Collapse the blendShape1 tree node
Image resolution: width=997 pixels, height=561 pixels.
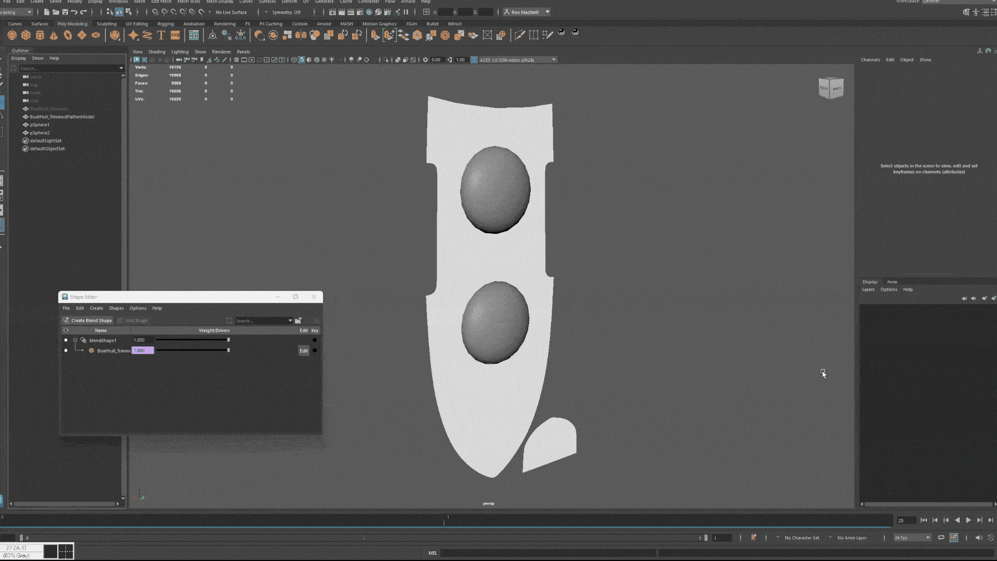point(75,340)
